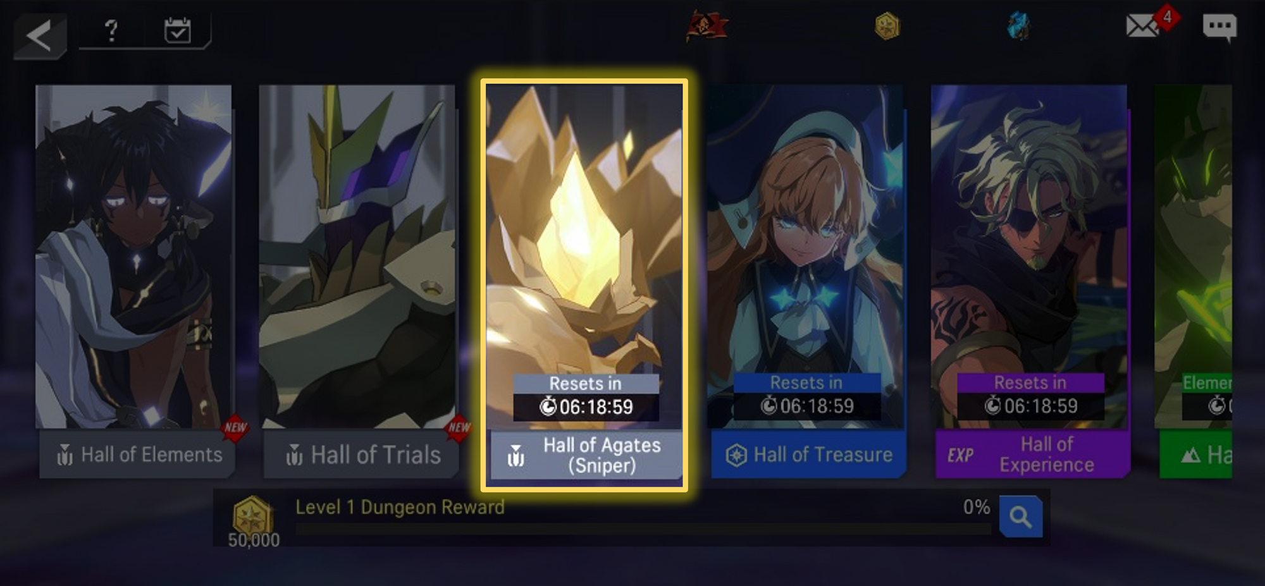Open the mail inbox envelope icon
The image size is (1265, 586).
click(x=1142, y=26)
